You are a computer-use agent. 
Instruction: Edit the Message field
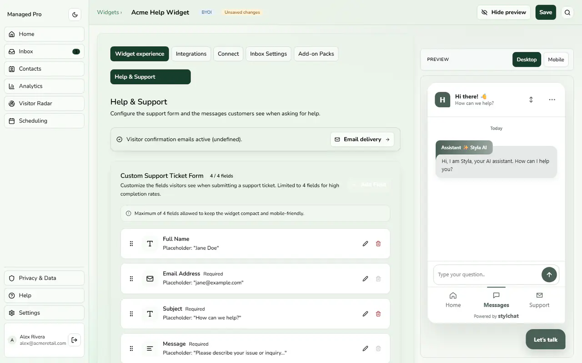365,348
